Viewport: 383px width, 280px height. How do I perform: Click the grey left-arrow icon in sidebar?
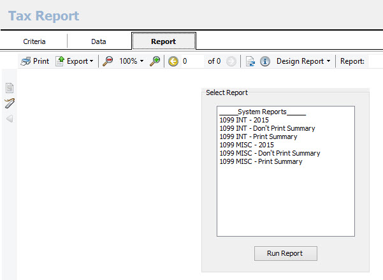(10, 119)
